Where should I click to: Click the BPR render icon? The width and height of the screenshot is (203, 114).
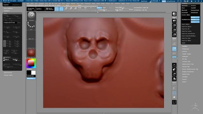[x=174, y=14]
